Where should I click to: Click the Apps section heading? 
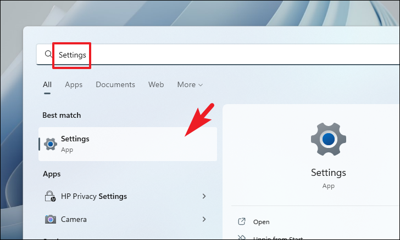(x=52, y=174)
